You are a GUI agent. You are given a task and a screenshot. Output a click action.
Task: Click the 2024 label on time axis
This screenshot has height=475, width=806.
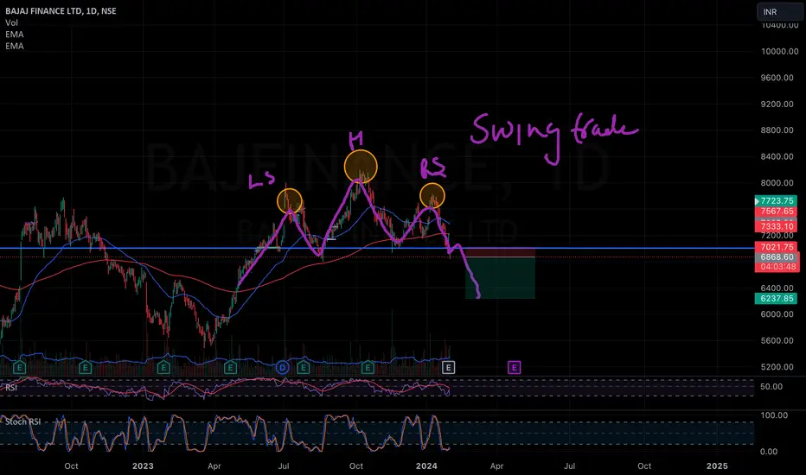click(426, 465)
